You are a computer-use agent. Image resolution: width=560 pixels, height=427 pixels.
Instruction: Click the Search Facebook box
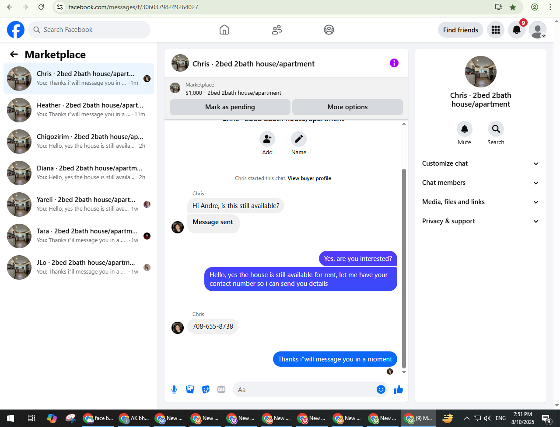(89, 30)
